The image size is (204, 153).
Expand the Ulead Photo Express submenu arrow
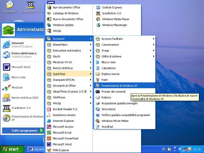pyautogui.click(x=91, y=91)
